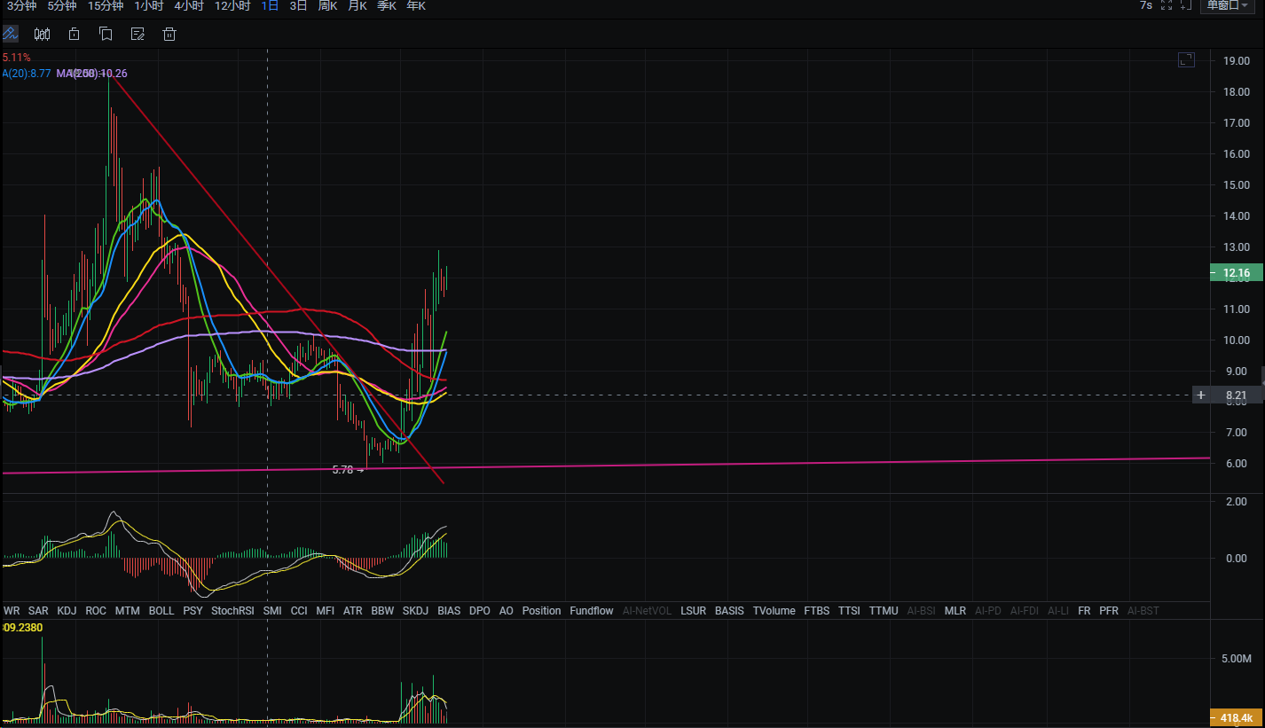
Task: Click the 5.11% change value
Action: click(17, 57)
